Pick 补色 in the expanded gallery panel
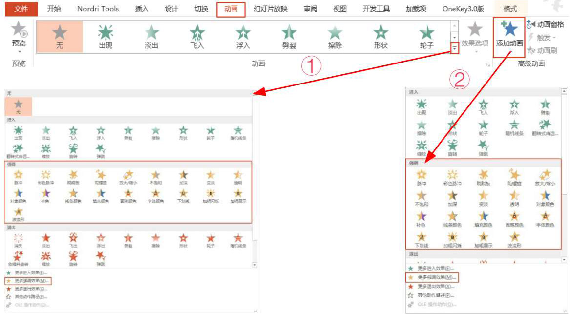The height and width of the screenshot is (314, 570). (45, 196)
